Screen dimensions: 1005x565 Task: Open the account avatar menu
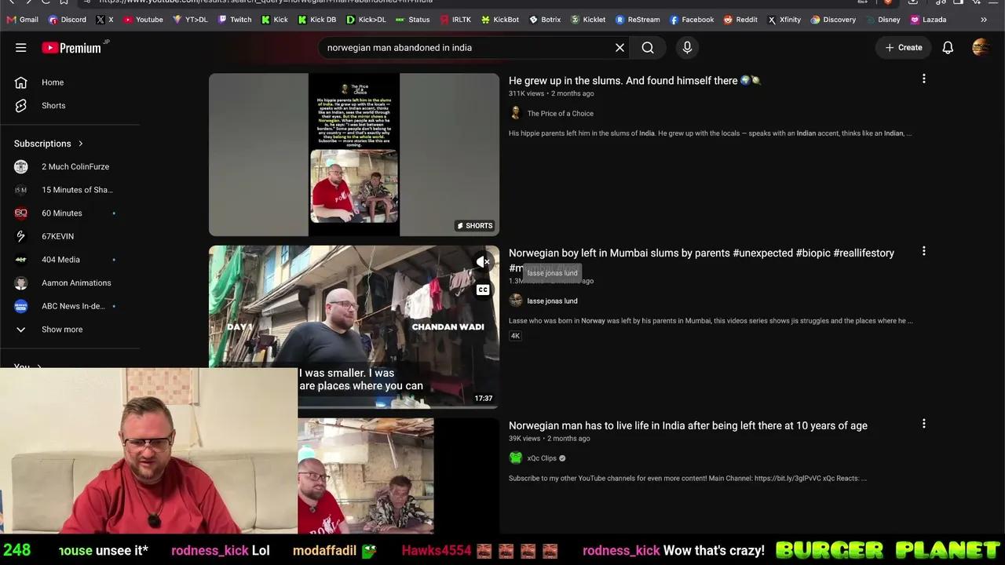(981, 48)
